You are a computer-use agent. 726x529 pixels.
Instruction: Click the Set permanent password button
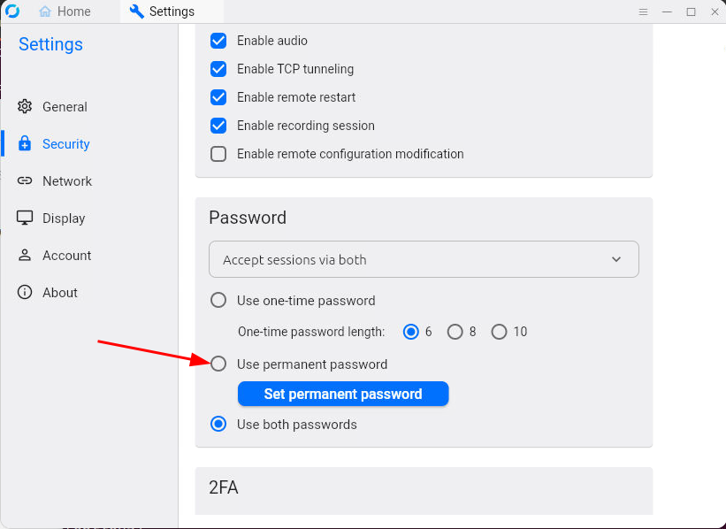pyautogui.click(x=343, y=394)
